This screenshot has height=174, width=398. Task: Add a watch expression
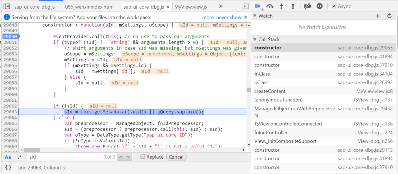378,16
